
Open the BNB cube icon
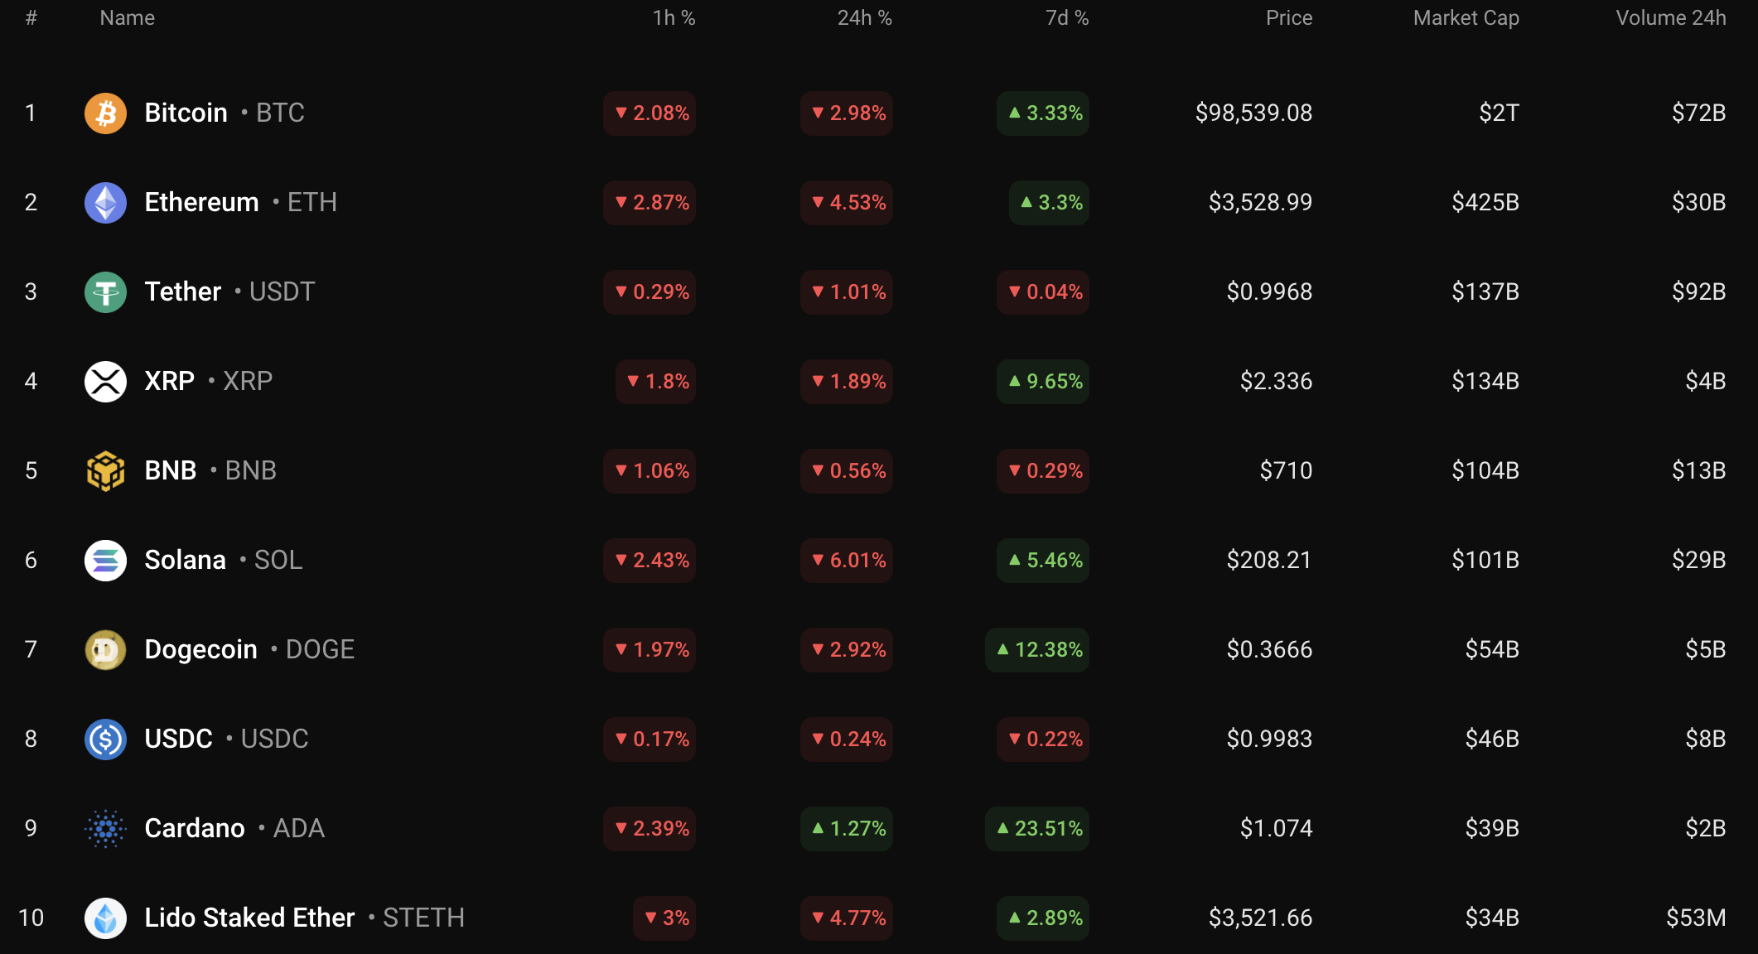pos(105,471)
